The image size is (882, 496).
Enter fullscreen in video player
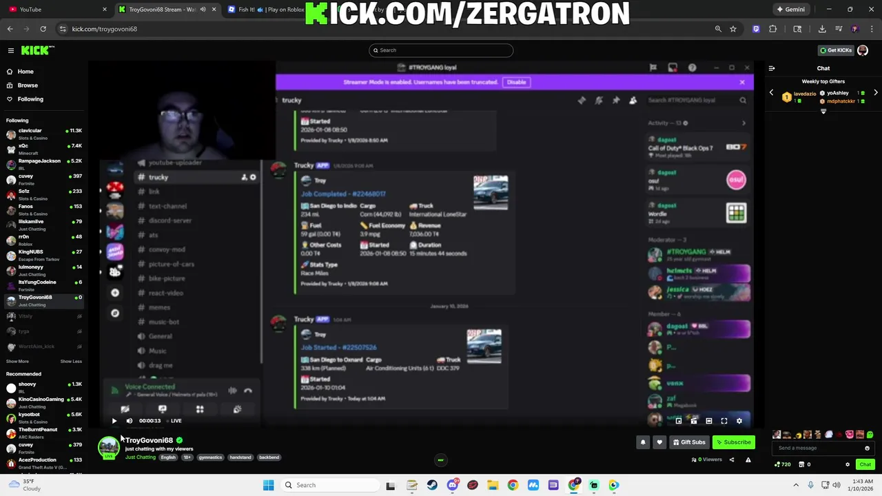pos(724,421)
